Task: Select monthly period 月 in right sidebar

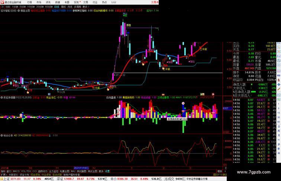Action: (279, 135)
